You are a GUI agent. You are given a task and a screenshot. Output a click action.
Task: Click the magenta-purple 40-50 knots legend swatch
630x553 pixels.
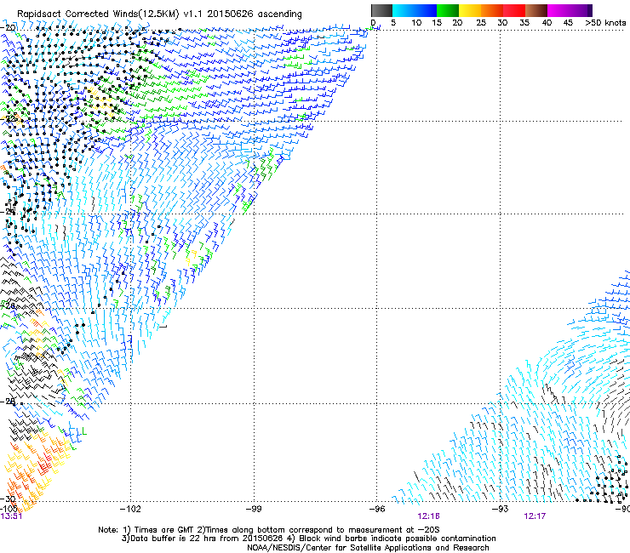click(x=570, y=10)
